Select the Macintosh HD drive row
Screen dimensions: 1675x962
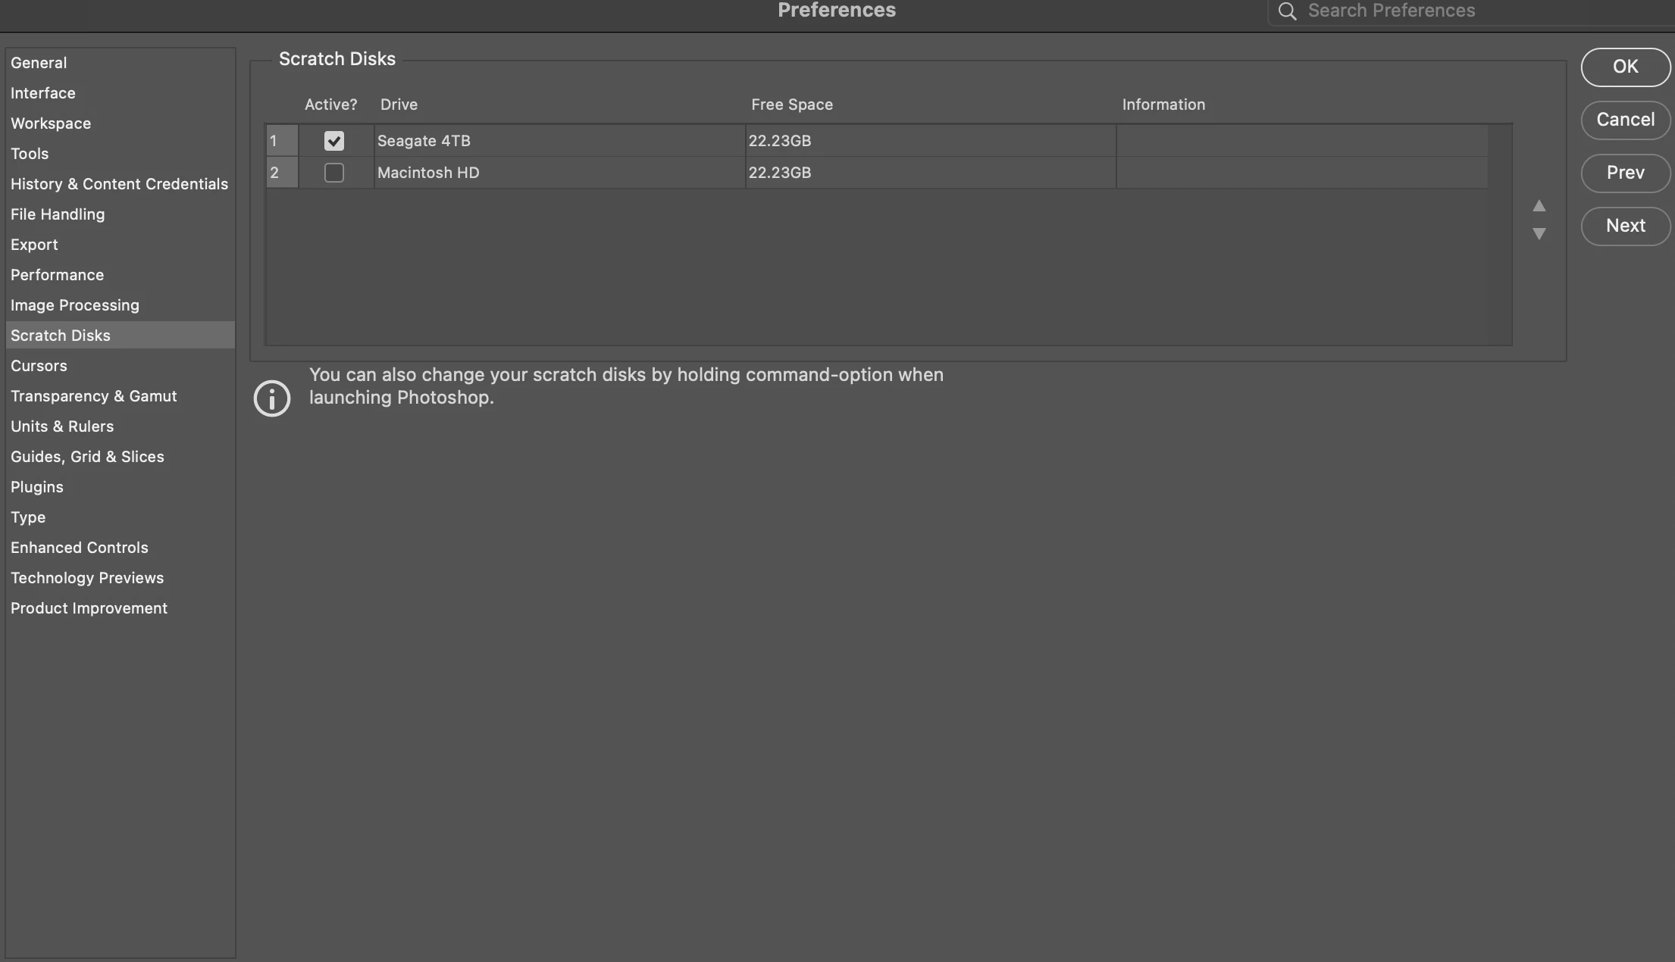tap(877, 173)
